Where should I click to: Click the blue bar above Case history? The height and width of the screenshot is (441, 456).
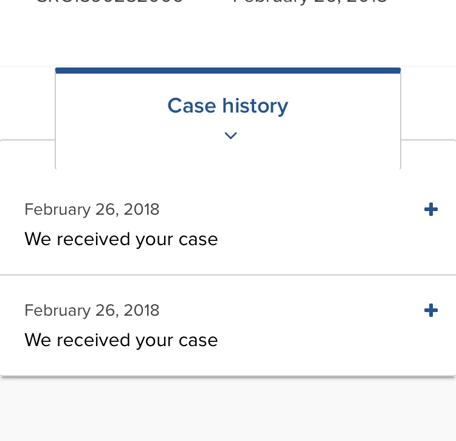click(x=228, y=71)
